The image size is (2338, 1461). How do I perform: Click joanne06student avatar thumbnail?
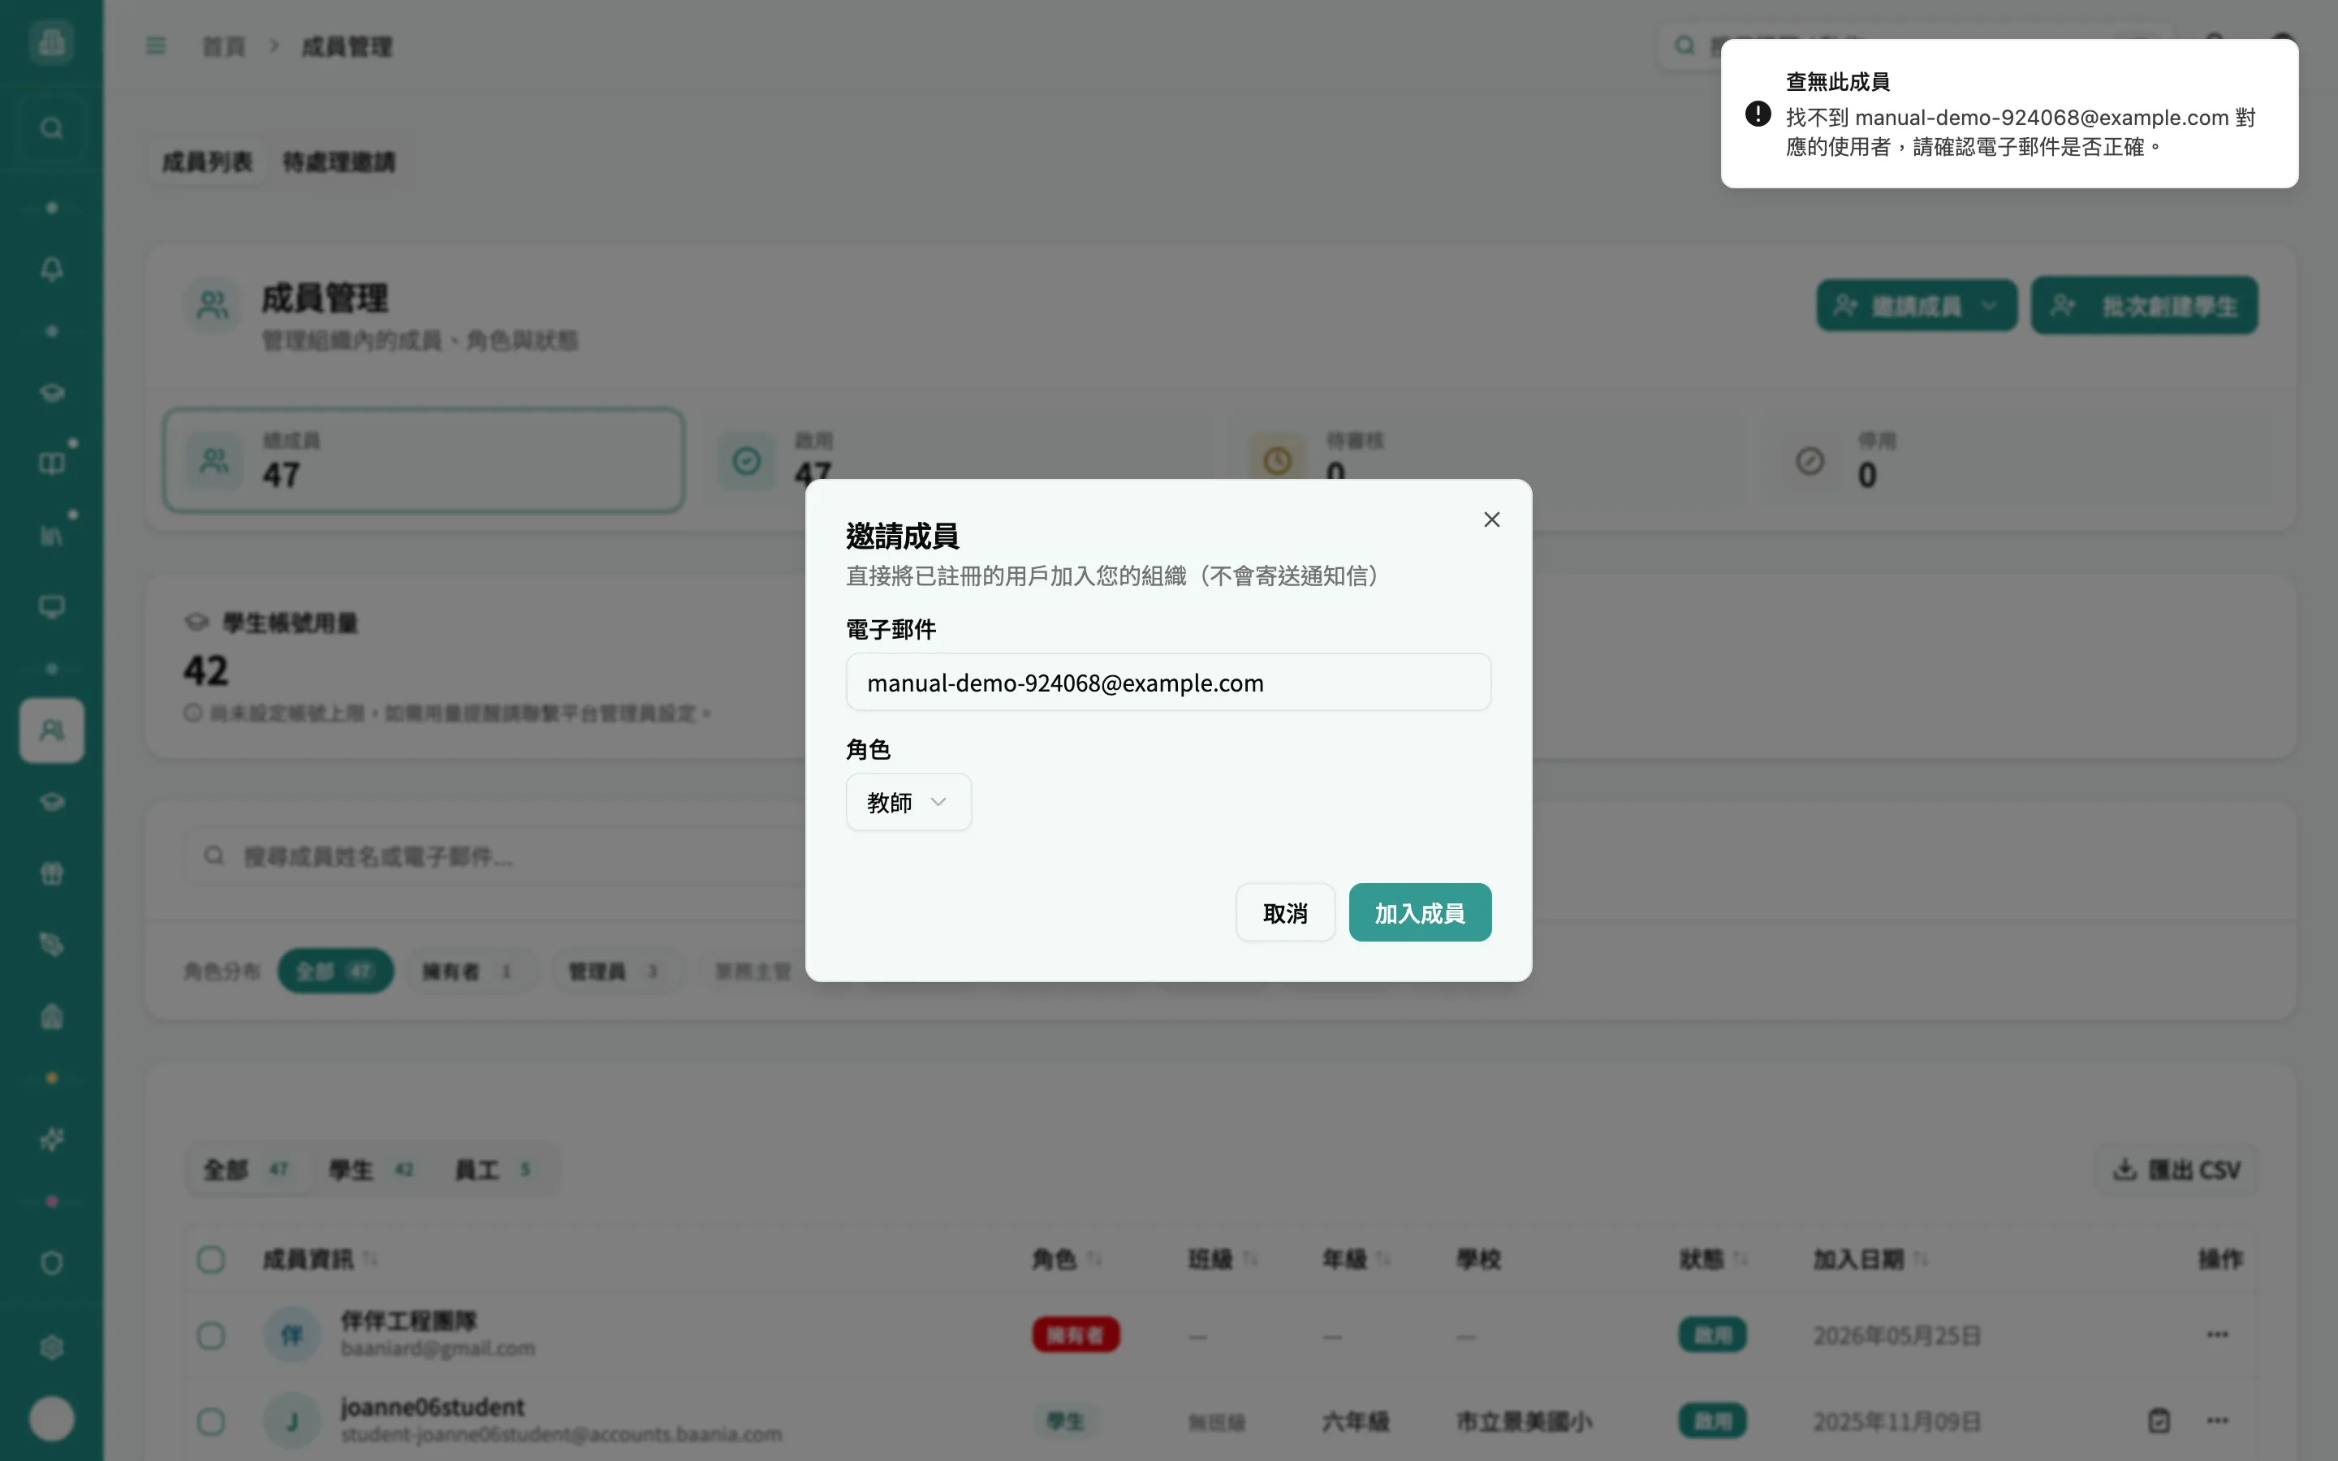click(291, 1420)
